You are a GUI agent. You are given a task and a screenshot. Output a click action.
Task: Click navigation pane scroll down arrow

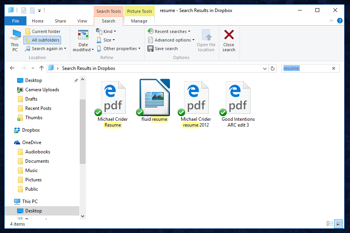point(82,216)
